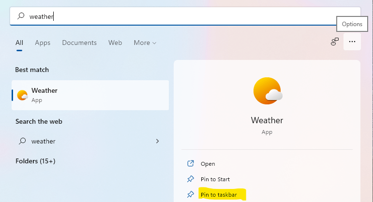The image size is (373, 202).
Task: Click the Weather title in preview pane
Action: click(267, 120)
